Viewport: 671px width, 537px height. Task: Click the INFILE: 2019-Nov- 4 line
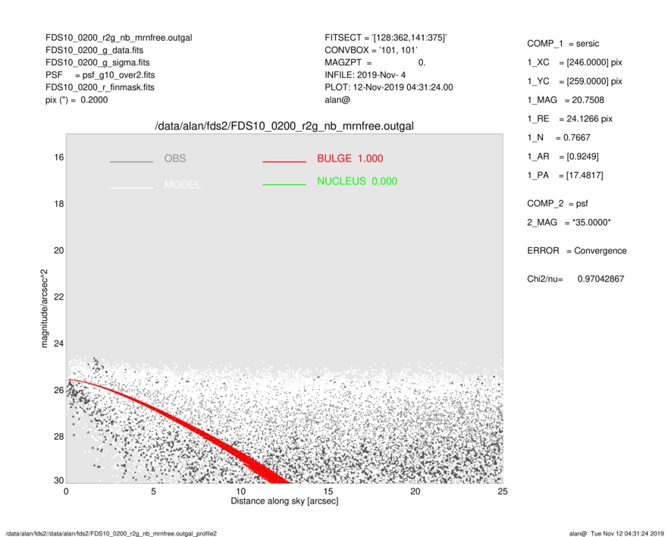click(x=365, y=75)
